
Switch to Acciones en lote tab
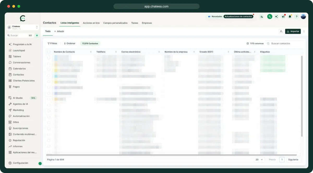pyautogui.click(x=91, y=23)
